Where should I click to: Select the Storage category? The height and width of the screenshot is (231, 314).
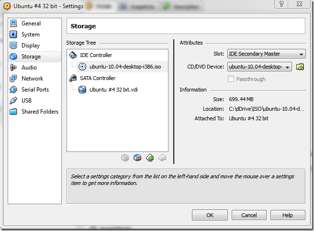point(34,57)
